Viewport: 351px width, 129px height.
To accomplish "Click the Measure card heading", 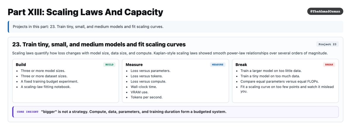I will (x=134, y=65).
